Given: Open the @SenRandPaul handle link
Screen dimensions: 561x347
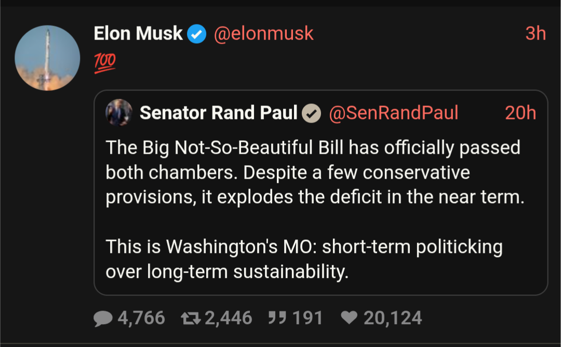Looking at the screenshot, I should click(394, 113).
